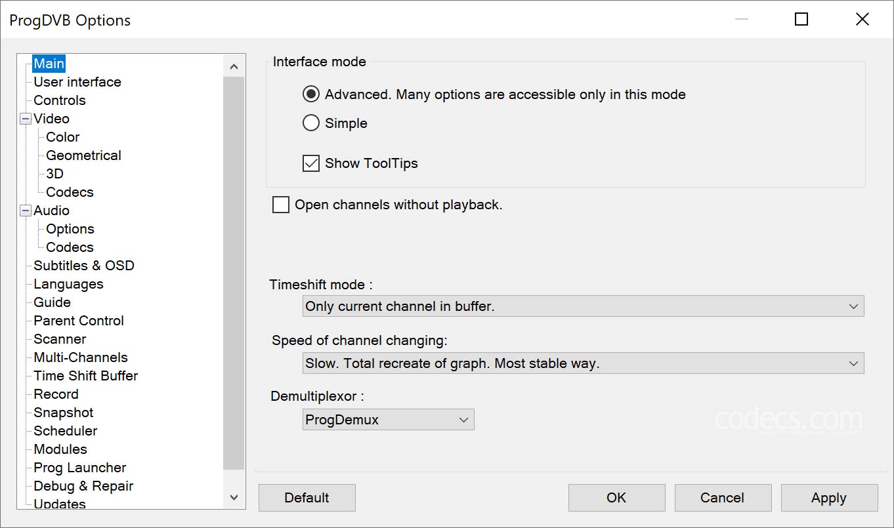Click the Default button
This screenshot has width=894, height=528.
[x=307, y=498]
